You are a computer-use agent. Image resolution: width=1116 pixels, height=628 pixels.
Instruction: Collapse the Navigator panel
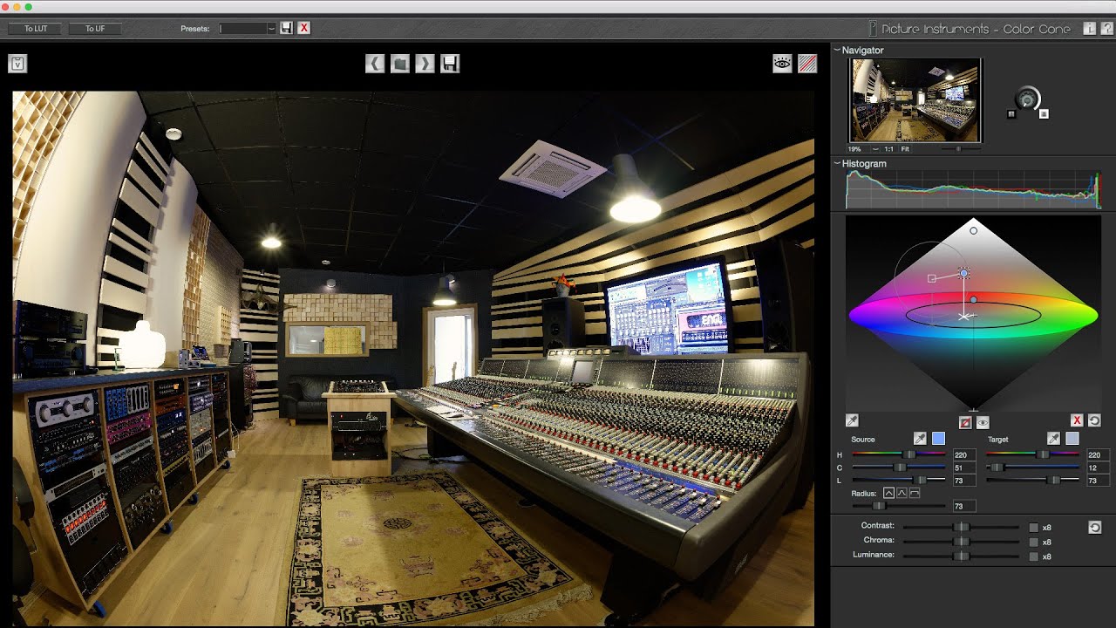838,50
